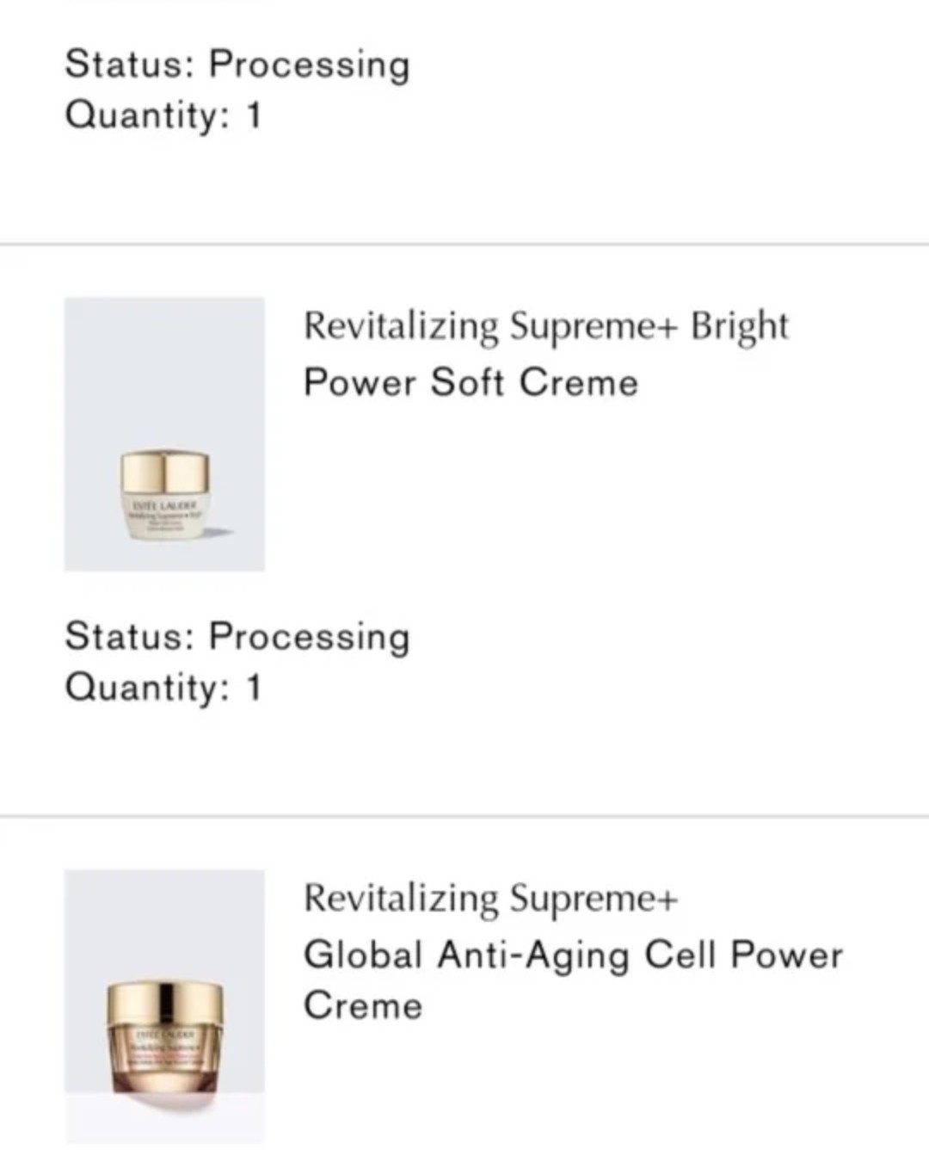The height and width of the screenshot is (1162, 929).
Task: Click the word Bright in the product title
Action: click(740, 326)
